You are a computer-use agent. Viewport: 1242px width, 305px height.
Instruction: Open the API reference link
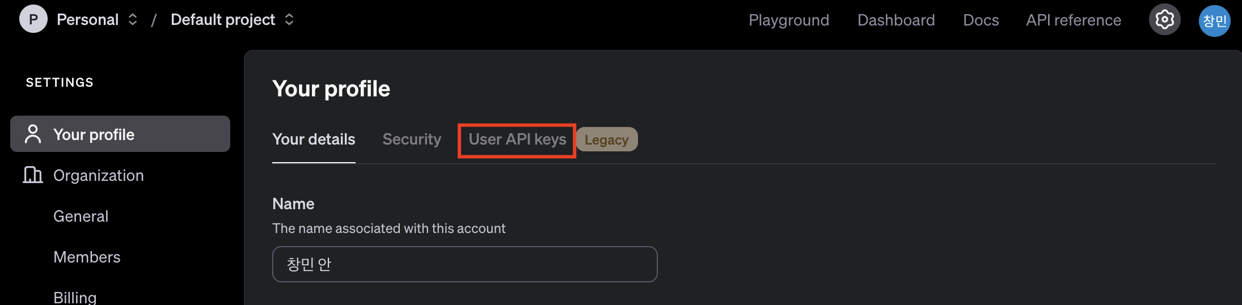click(x=1074, y=20)
